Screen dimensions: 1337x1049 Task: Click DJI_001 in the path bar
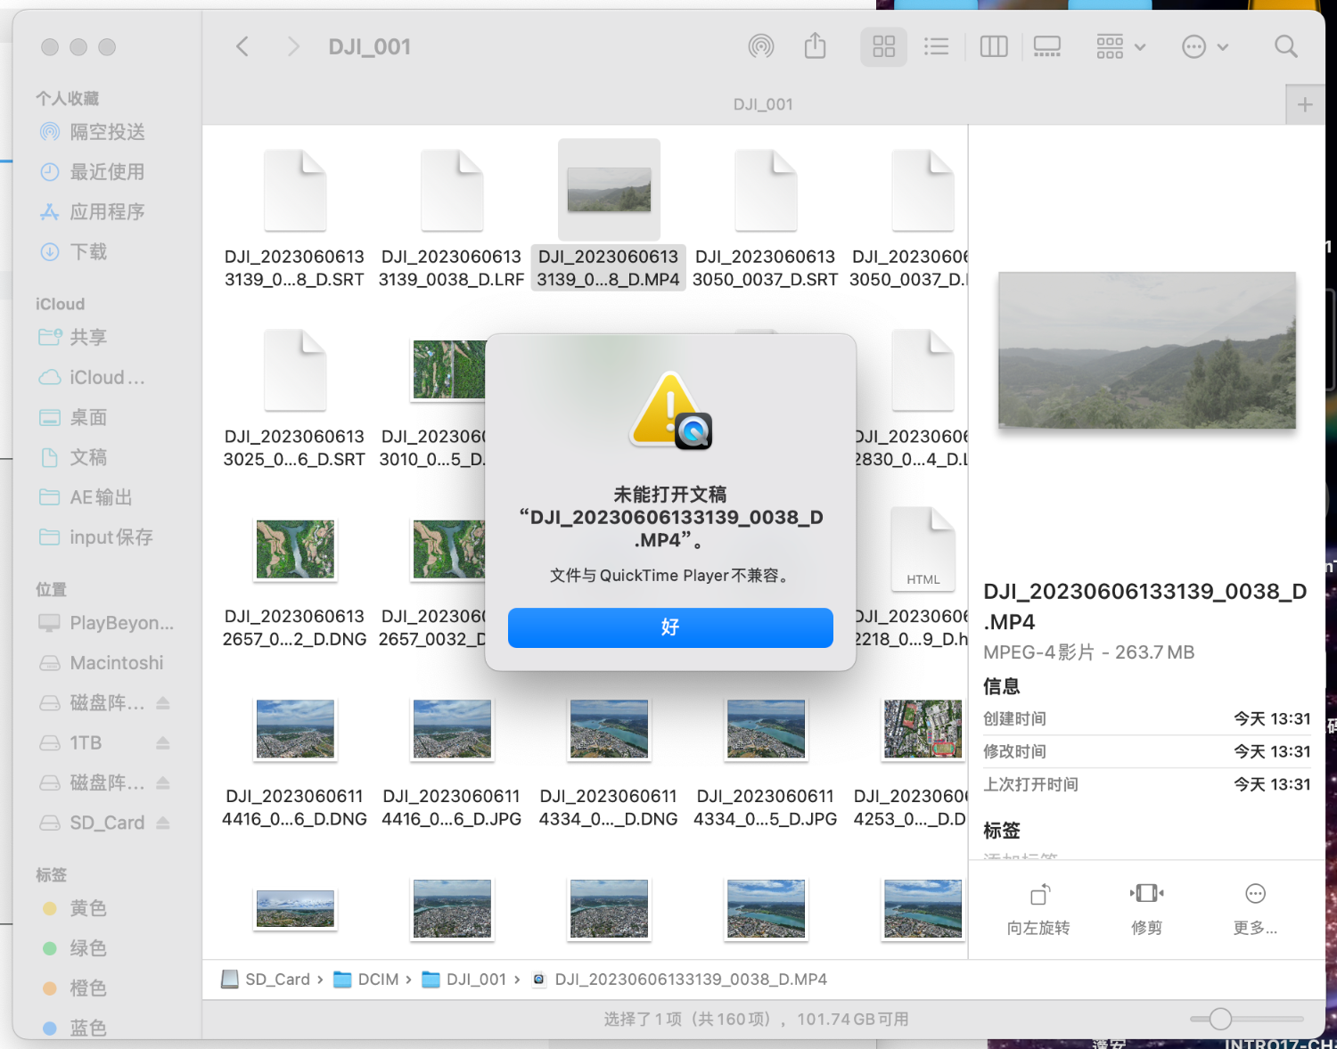click(x=465, y=979)
